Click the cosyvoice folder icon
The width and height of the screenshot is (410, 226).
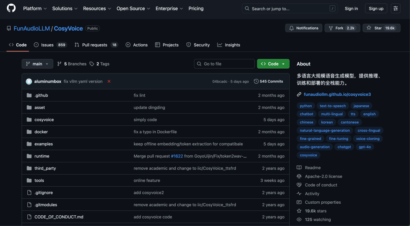29,120
